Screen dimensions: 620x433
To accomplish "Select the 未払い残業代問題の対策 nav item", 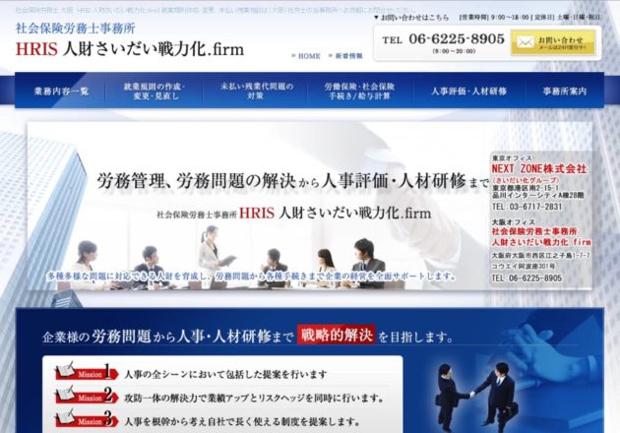I will coord(256,91).
